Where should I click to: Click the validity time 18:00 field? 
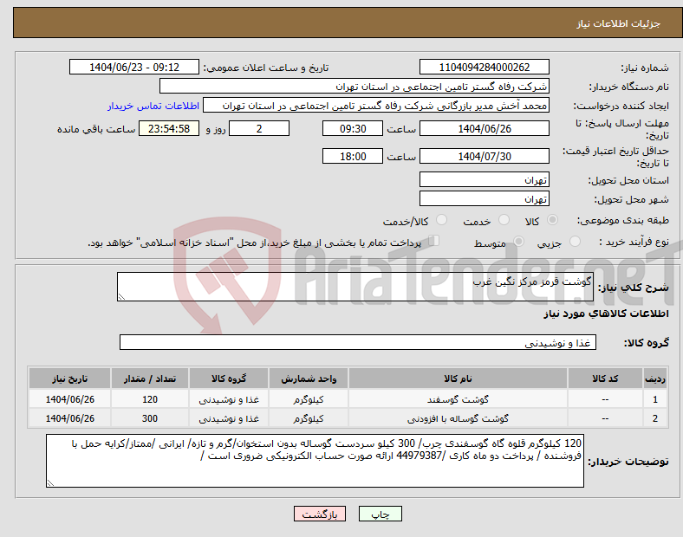coord(353,156)
